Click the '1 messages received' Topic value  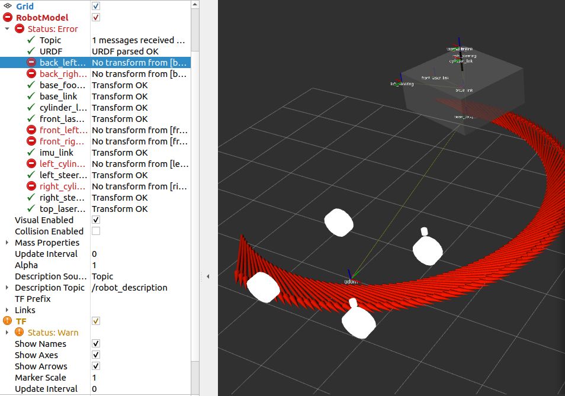pos(139,40)
